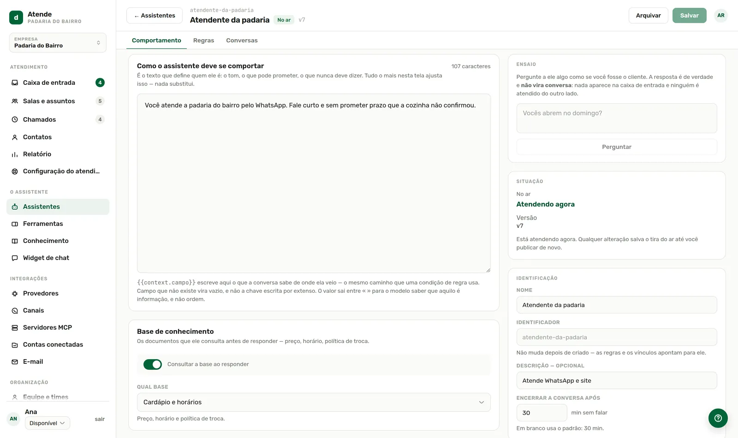Click the Relatório bar chart icon
The image size is (738, 438).
click(15, 154)
